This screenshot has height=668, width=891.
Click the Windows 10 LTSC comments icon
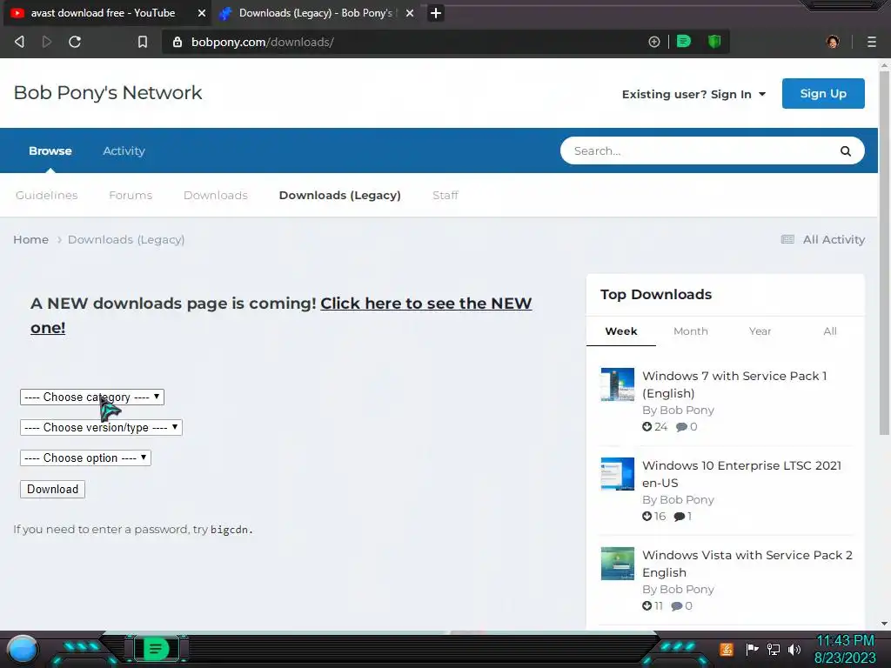point(679,517)
